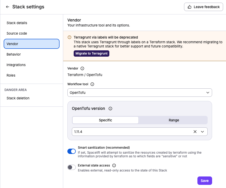Expand the OpenTofu version list via its chevron
The width and height of the screenshot is (226, 188).
(x=202, y=132)
